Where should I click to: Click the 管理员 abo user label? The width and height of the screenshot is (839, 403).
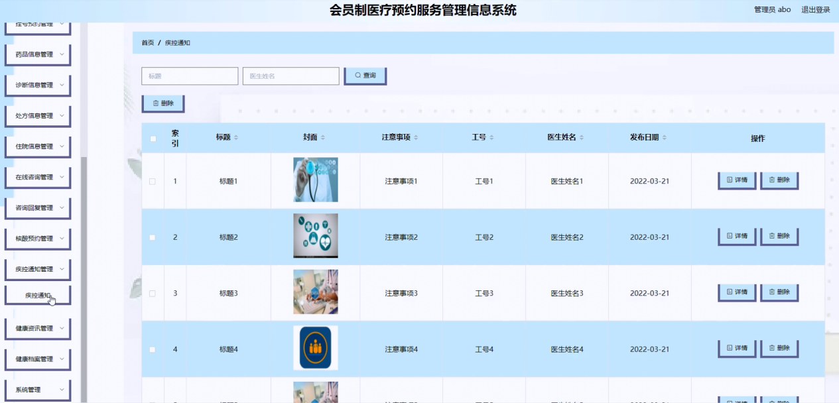click(772, 10)
